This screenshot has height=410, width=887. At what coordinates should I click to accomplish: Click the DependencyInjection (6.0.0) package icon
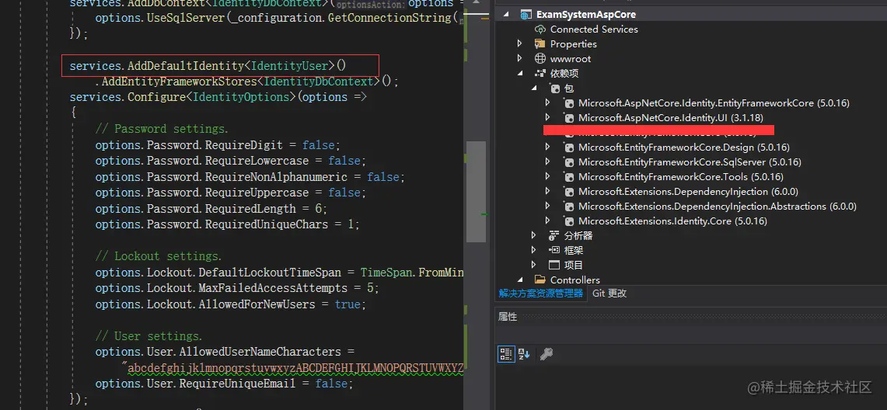[568, 192]
